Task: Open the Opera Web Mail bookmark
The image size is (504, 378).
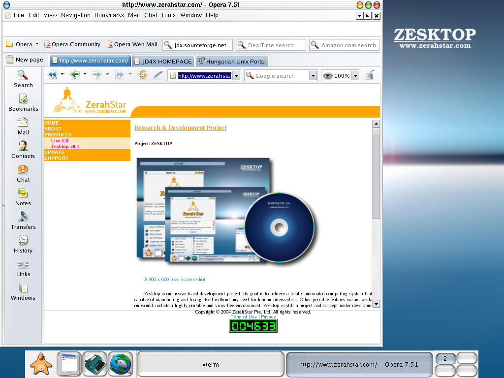Action: (132, 44)
